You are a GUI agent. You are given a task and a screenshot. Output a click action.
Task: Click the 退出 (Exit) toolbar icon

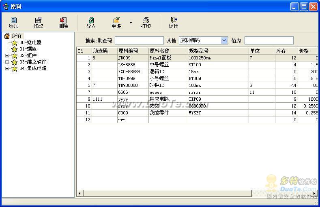pos(174,23)
